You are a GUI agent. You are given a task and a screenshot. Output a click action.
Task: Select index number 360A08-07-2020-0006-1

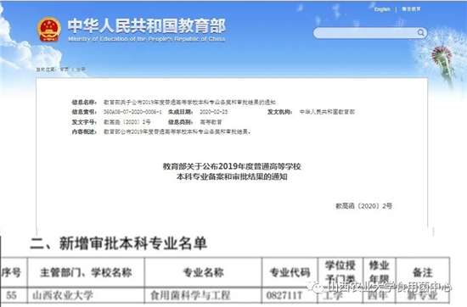click(x=132, y=112)
